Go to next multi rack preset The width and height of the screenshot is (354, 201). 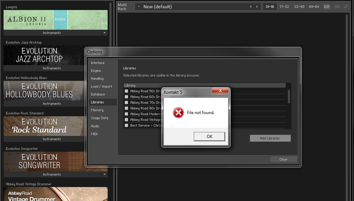257,7
